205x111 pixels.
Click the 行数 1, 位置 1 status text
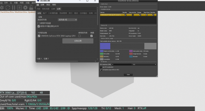pos(43,59)
